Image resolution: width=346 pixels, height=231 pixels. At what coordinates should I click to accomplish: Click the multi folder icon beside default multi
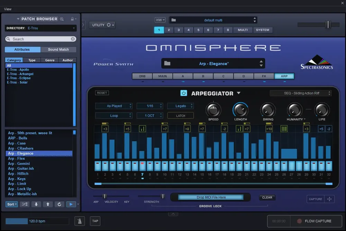(x=174, y=20)
